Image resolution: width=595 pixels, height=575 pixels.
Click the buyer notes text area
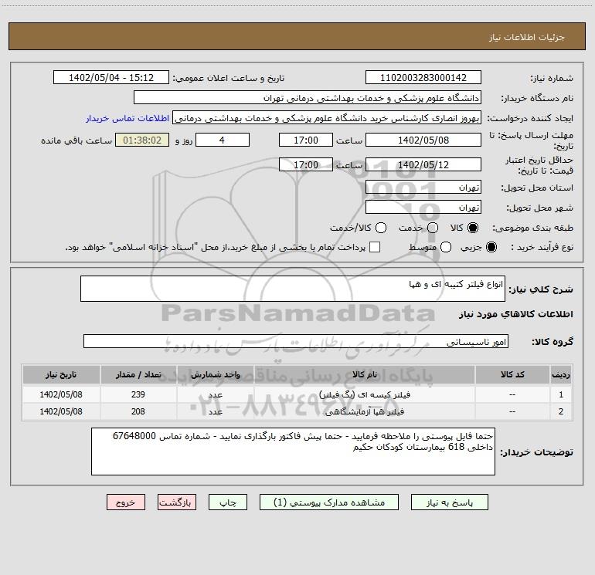293,452
